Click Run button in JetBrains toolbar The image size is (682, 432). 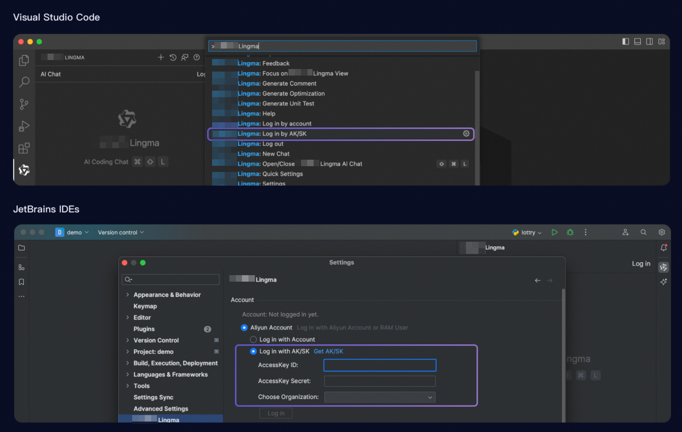point(555,232)
